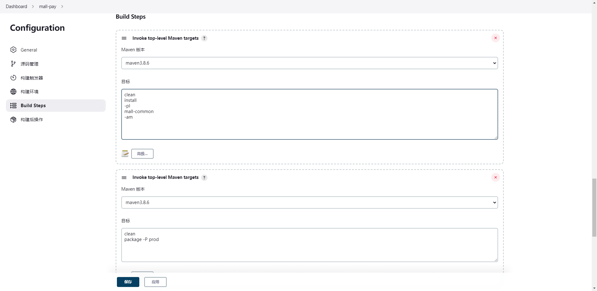Click help icon of second Maven targets step
597x291 pixels.
[x=204, y=178]
